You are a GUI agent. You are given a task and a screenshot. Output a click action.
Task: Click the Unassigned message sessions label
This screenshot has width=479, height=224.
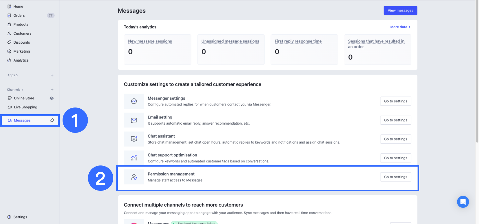pyautogui.click(x=230, y=41)
